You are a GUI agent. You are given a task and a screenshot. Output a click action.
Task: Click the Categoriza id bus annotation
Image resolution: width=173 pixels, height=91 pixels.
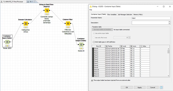click(x=26, y=31)
